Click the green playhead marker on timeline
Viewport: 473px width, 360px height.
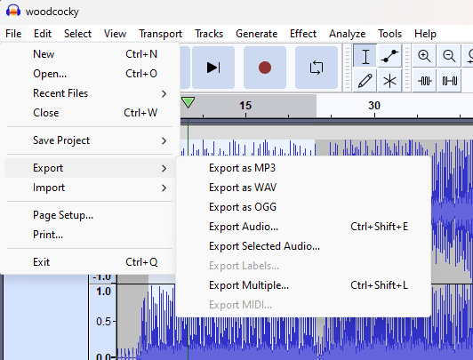coord(188,102)
